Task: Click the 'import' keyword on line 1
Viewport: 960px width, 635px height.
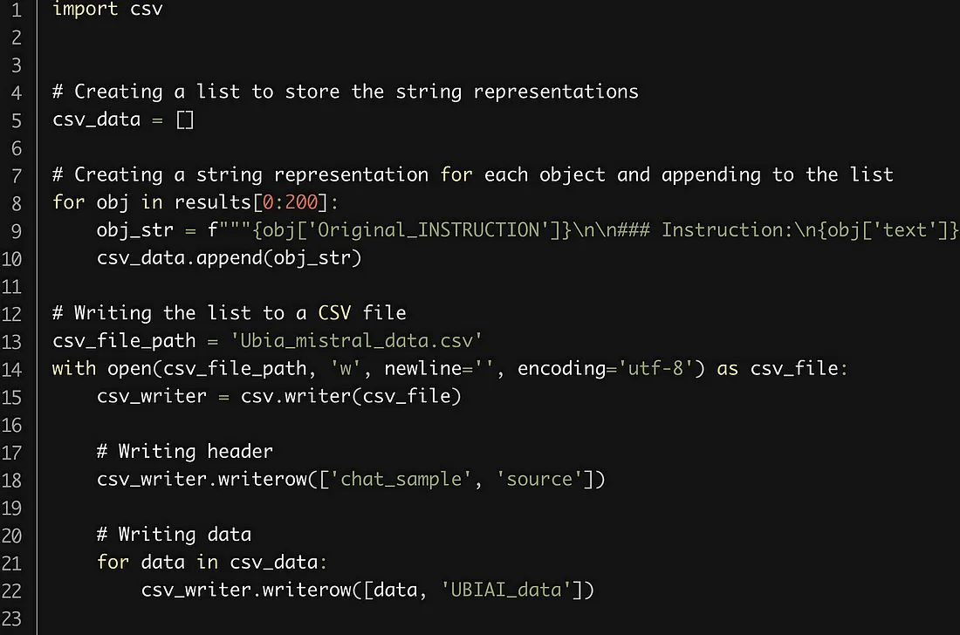Action: (x=86, y=10)
